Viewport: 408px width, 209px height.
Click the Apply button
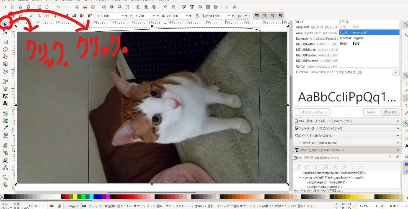tap(371, 112)
